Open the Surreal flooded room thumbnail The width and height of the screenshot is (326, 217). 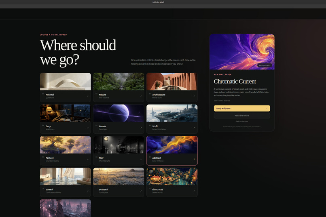pos(65,176)
